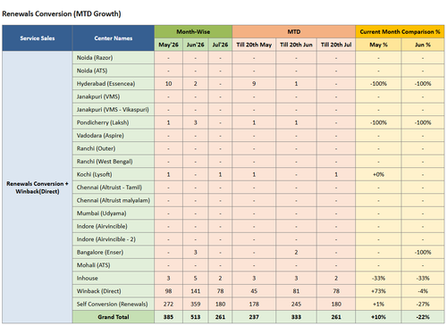Click the 'Inhouse' row label
This screenshot has height=326, width=447.
pos(87,278)
